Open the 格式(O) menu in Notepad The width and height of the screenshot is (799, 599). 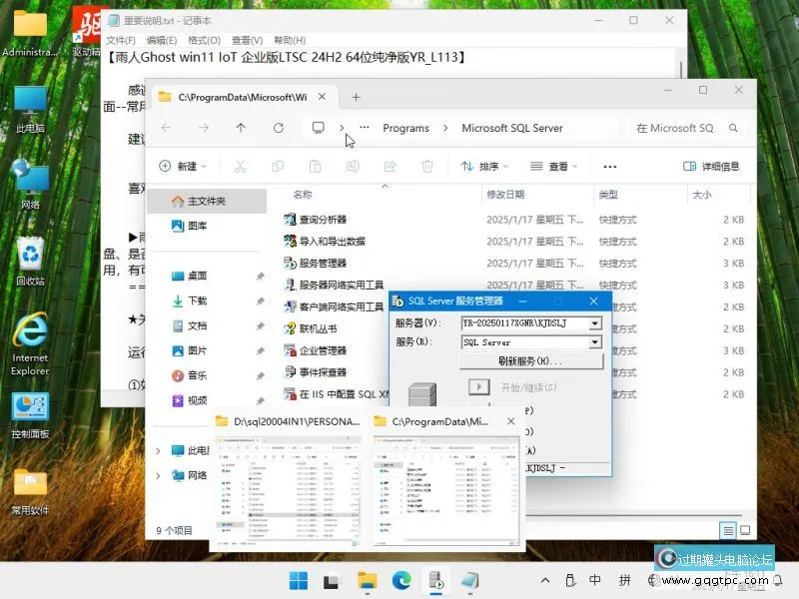pos(204,40)
